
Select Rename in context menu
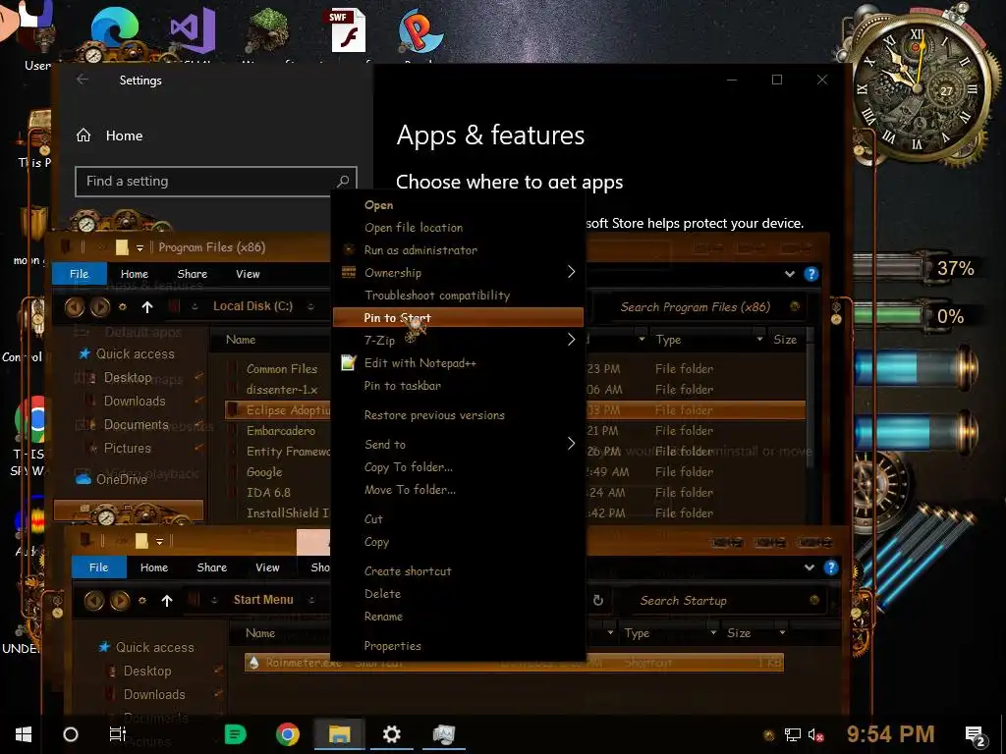383,617
